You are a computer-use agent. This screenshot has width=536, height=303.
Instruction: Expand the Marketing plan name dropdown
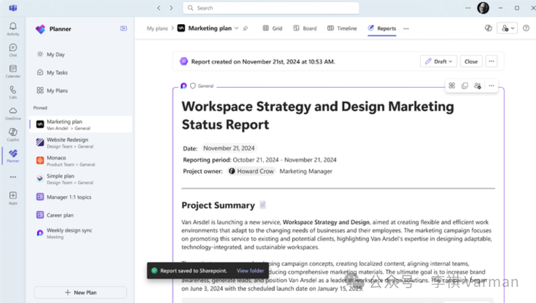[237, 28]
